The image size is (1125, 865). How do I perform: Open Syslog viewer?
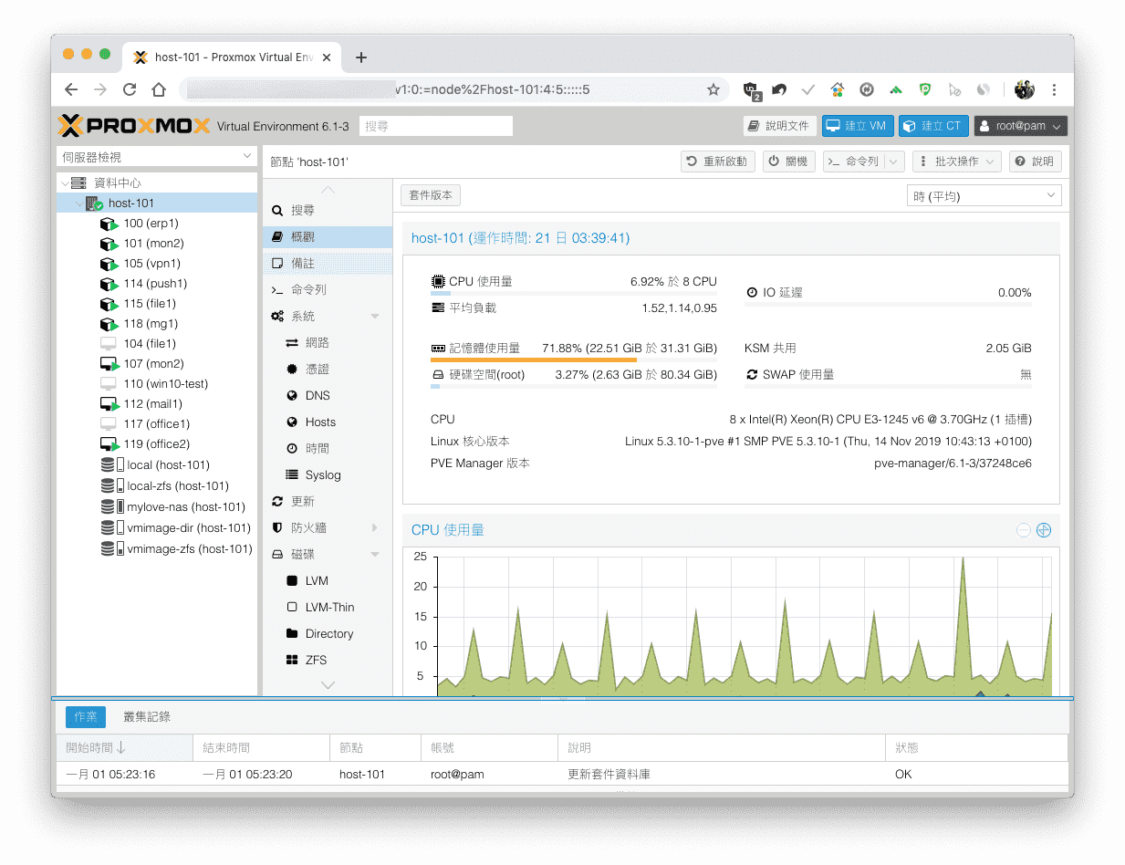click(328, 474)
